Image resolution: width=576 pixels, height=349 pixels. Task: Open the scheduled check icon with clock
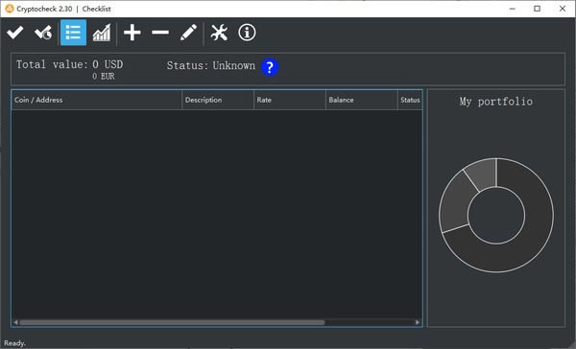[43, 33]
